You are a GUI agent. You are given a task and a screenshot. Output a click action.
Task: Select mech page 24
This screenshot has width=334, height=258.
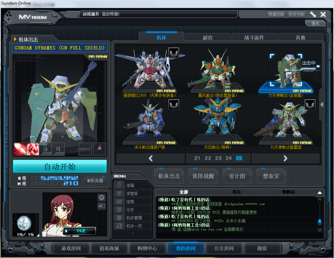[228, 158]
